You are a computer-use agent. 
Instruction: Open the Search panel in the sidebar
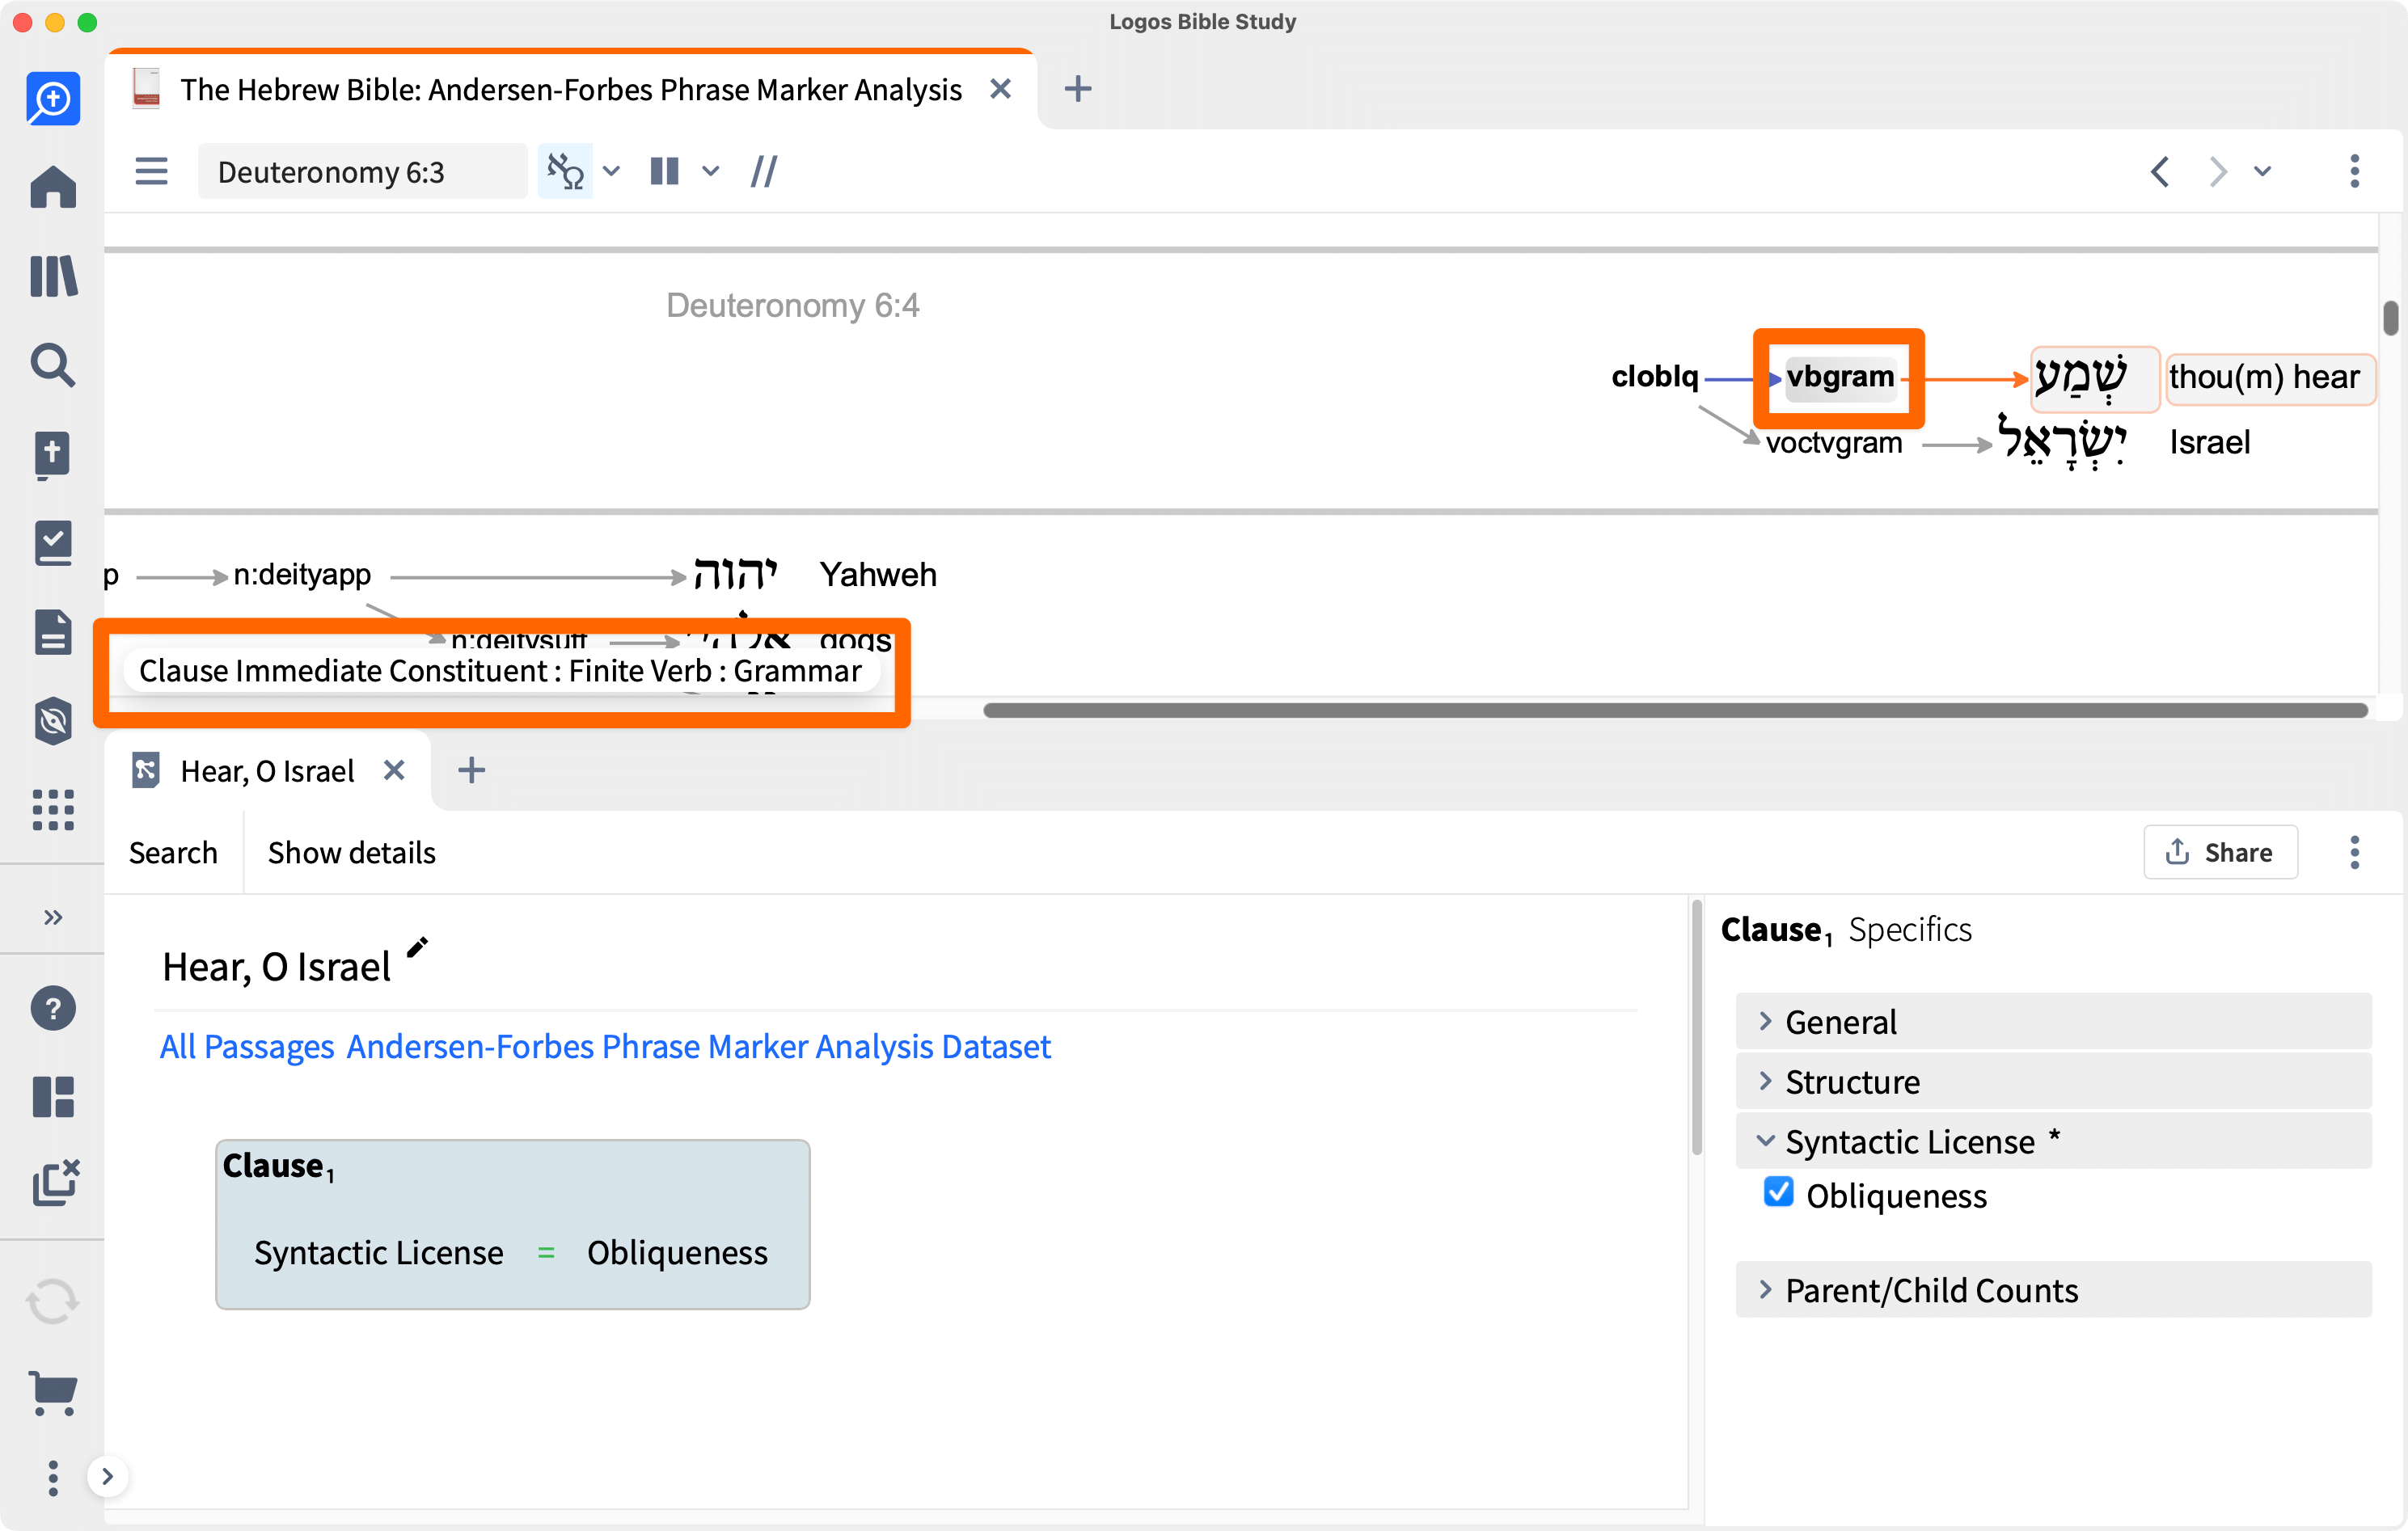click(53, 365)
